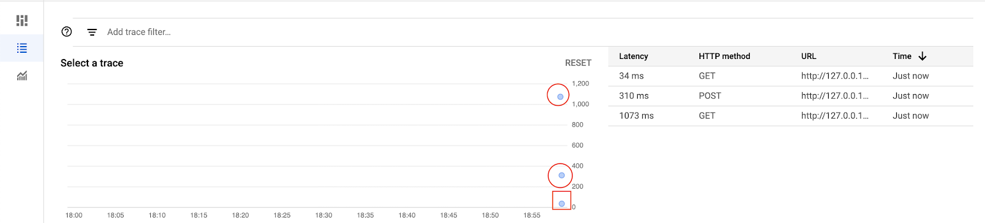The width and height of the screenshot is (985, 223).
Task: Click the URL of the POST trace
Action: click(835, 96)
